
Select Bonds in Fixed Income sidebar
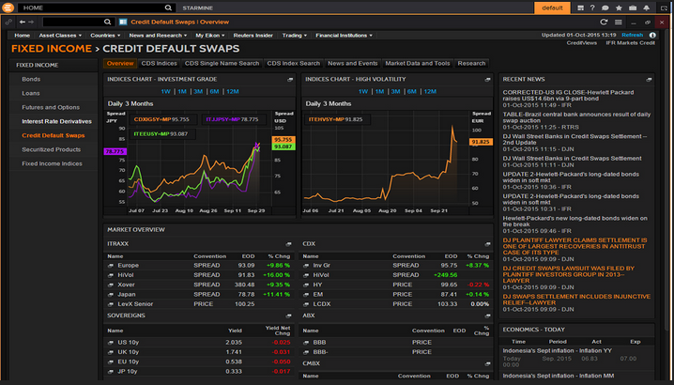tap(31, 79)
